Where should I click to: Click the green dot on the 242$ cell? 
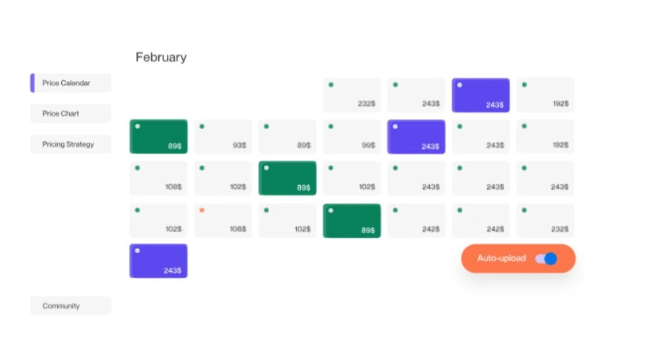(395, 210)
